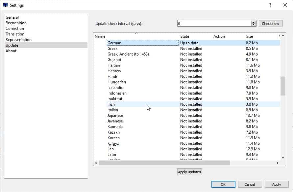The width and height of the screenshot is (293, 192).
Task: Click the help question mark button
Action: [x=270, y=5]
